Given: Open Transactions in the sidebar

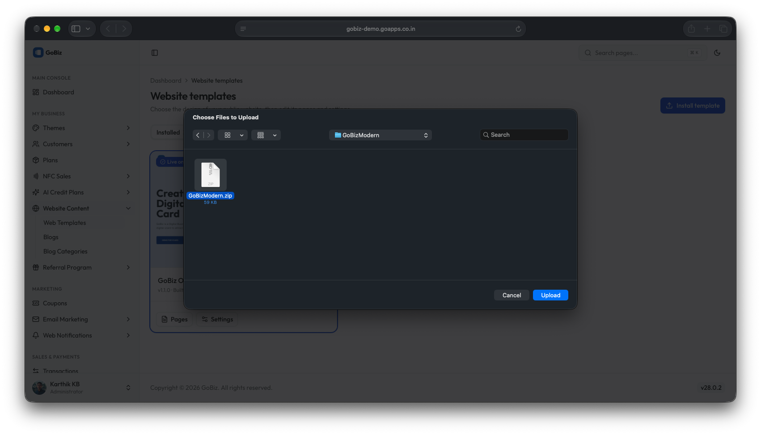Looking at the screenshot, I should (x=60, y=371).
